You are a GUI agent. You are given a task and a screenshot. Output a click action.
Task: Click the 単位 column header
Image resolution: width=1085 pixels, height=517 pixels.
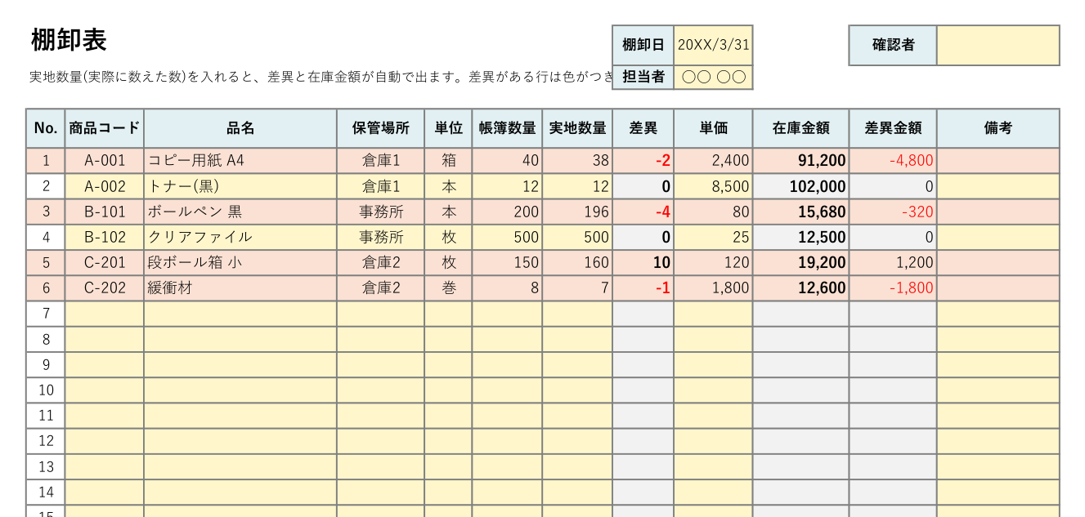[x=448, y=128]
